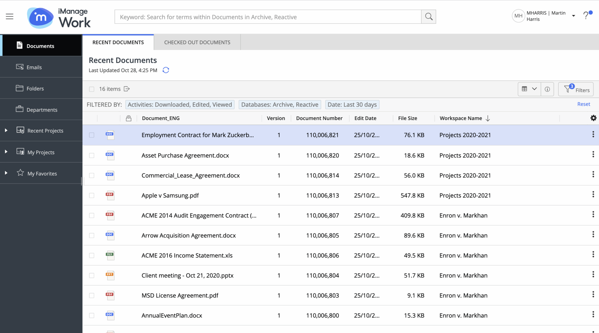Screen dimensions: 599x333
Task: Expand the Recent Projects tree item
Action: (6, 131)
